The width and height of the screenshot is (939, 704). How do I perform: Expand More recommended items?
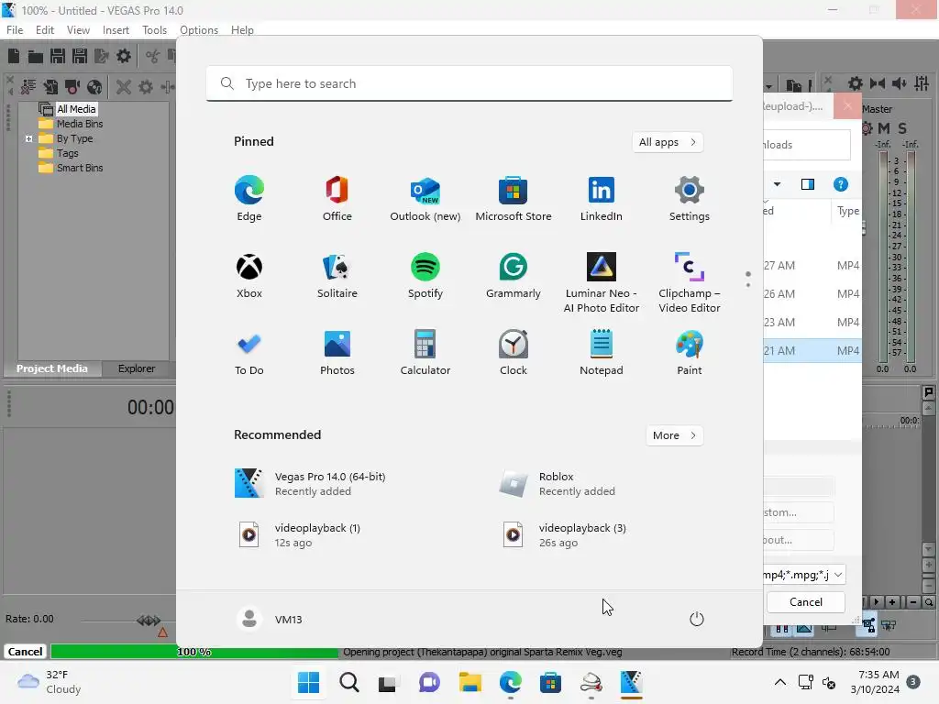click(x=674, y=435)
